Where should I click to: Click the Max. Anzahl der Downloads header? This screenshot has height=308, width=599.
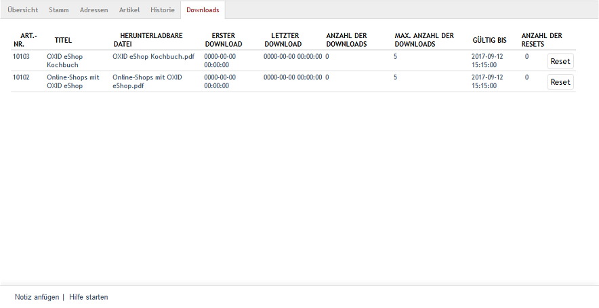(x=424, y=39)
